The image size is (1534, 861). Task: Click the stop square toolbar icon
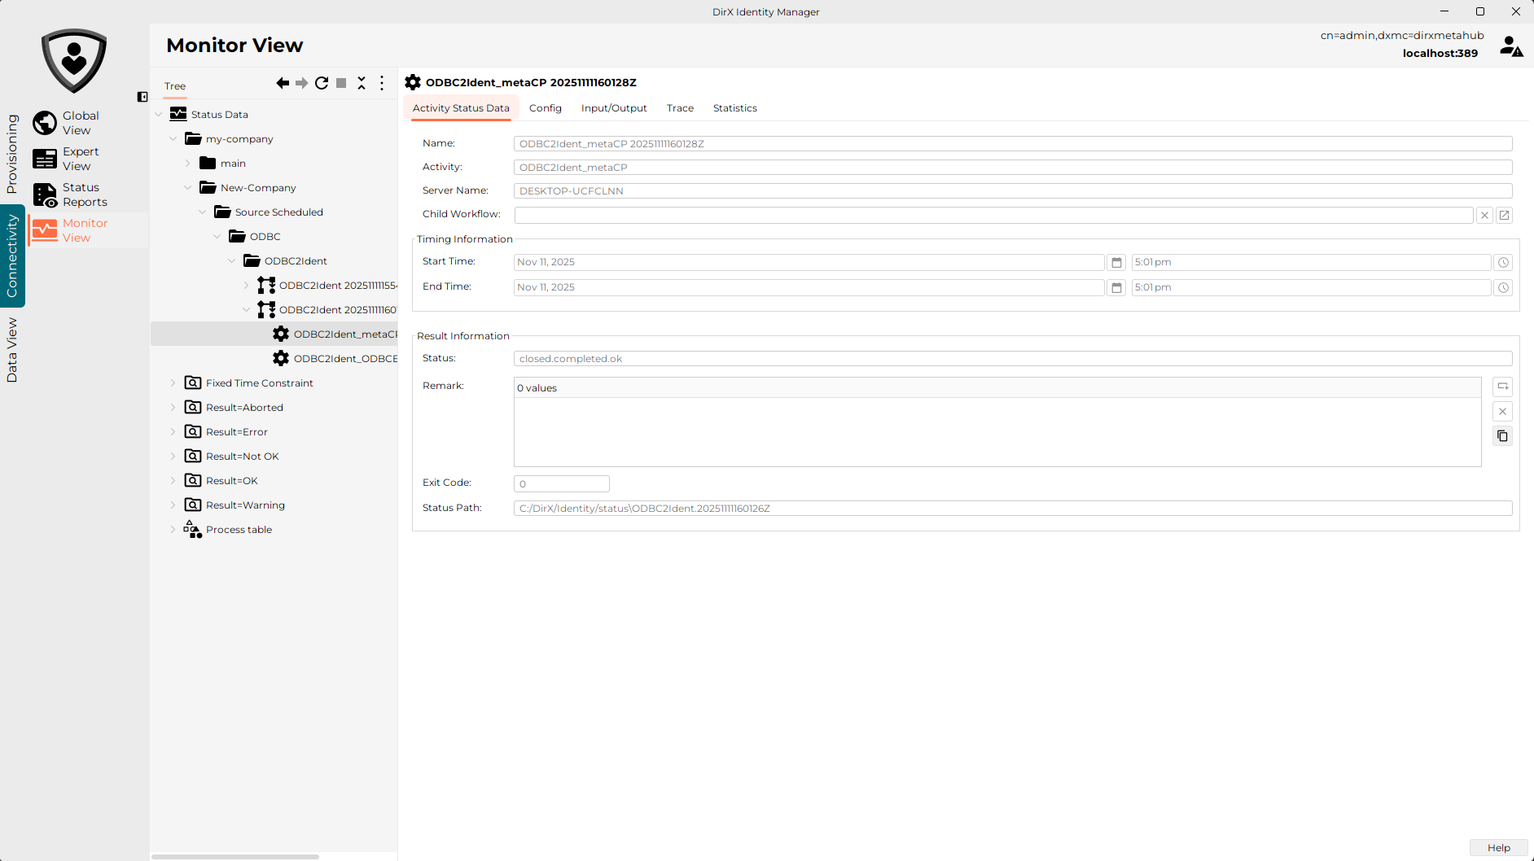click(341, 83)
